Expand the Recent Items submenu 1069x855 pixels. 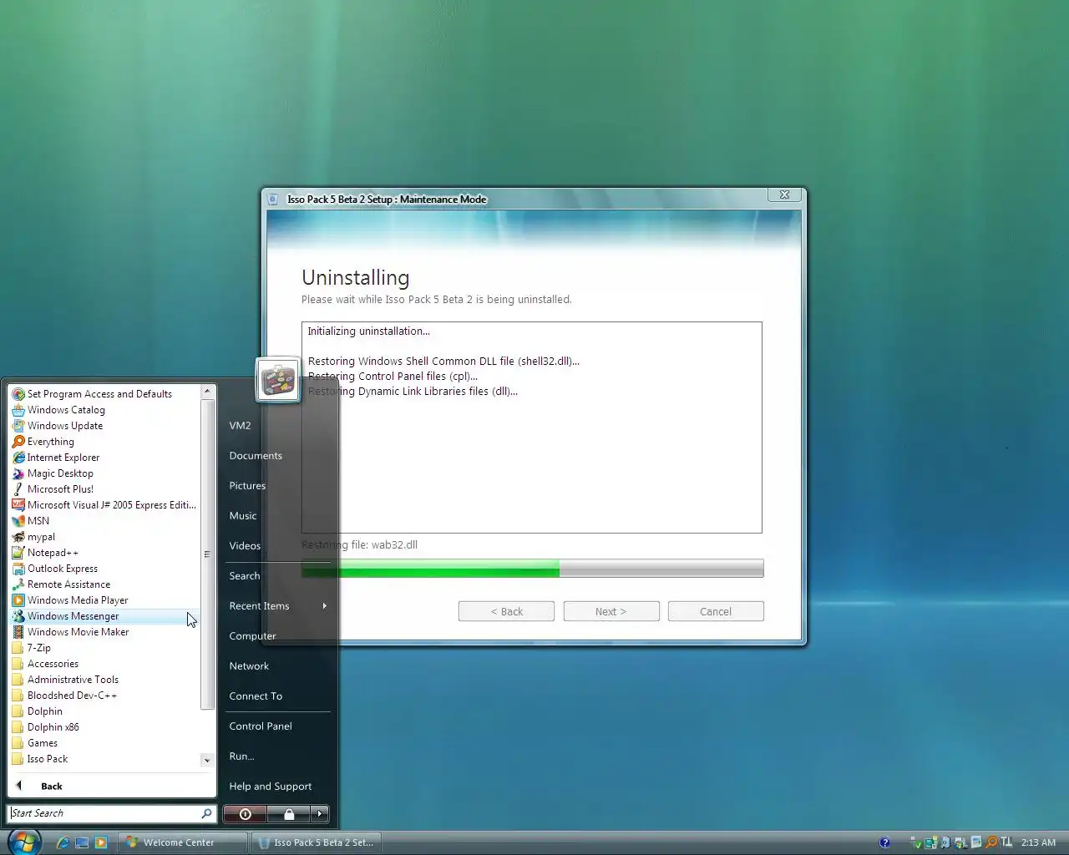click(x=278, y=605)
